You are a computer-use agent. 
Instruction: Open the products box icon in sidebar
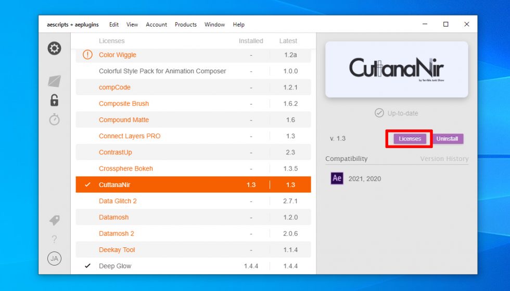pos(54,81)
